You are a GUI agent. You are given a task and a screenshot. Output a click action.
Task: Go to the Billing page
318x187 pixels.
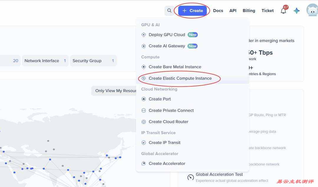(x=249, y=11)
